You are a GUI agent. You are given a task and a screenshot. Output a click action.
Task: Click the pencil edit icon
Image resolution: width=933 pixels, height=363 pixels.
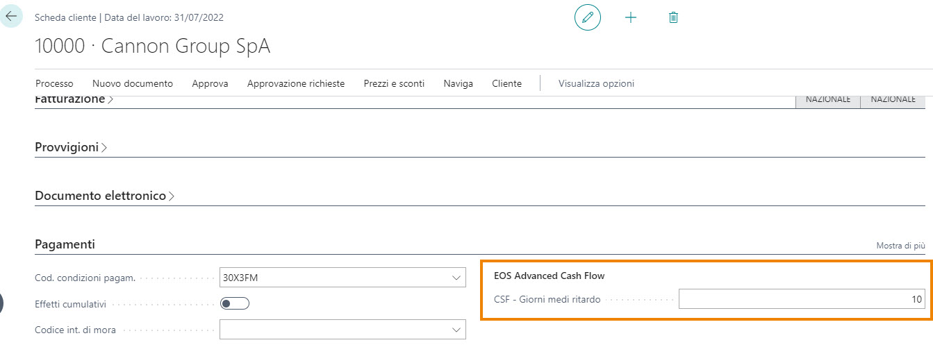(x=588, y=17)
